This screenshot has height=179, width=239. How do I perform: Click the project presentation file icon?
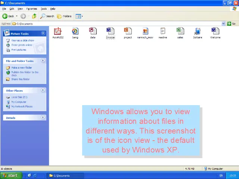[x=128, y=31]
